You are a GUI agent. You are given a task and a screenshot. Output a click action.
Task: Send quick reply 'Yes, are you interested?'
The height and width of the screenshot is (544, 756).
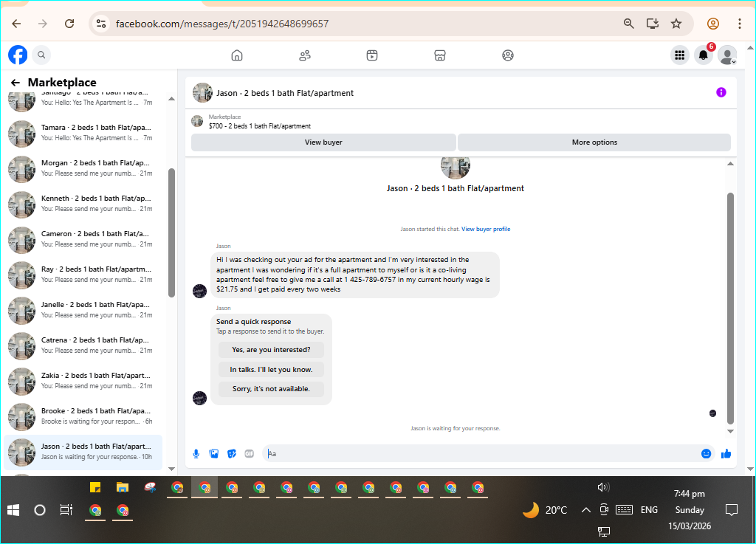pyautogui.click(x=271, y=350)
